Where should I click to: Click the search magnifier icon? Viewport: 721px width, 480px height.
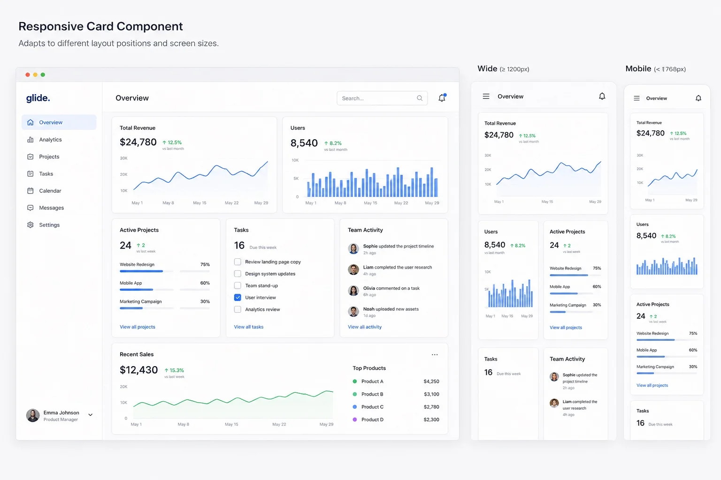coord(420,98)
